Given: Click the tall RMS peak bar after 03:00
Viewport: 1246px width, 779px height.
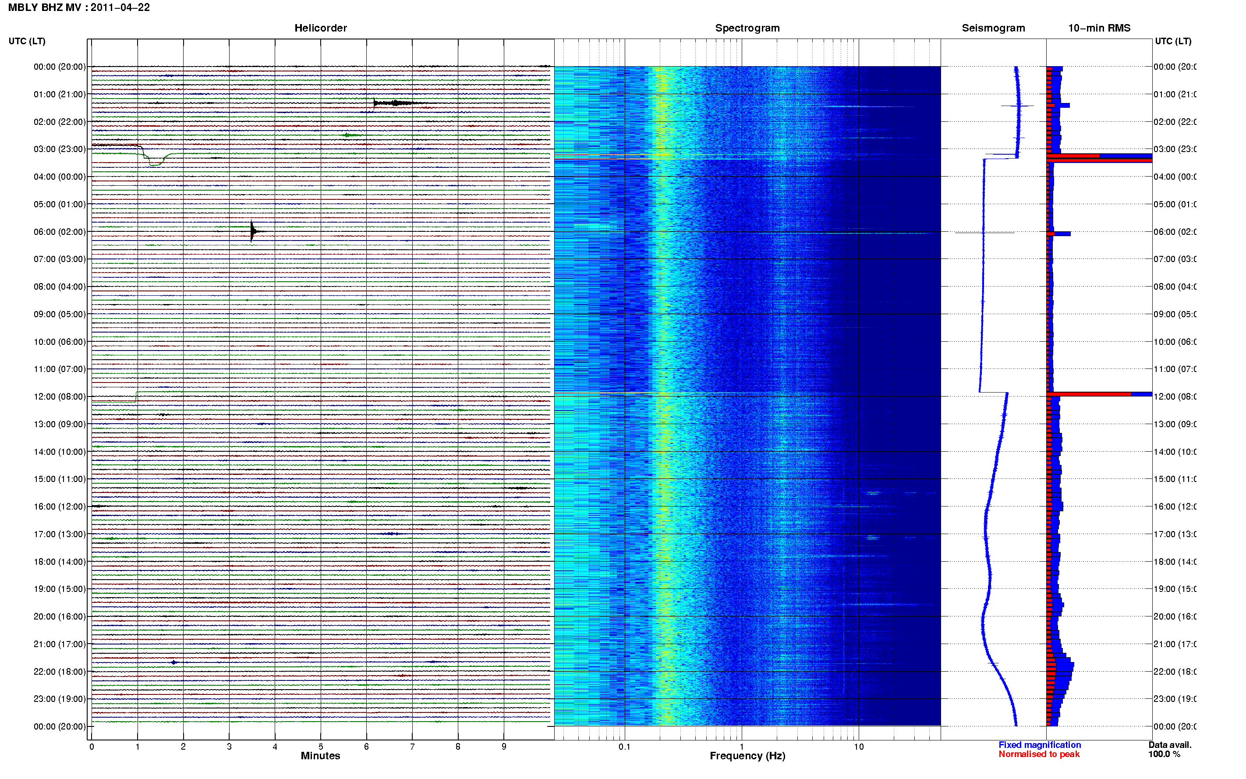Looking at the screenshot, I should coord(1099,158).
